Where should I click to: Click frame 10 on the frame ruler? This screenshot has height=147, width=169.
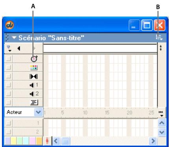pos(85,113)
